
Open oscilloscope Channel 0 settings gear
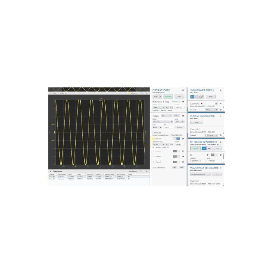(x=183, y=139)
